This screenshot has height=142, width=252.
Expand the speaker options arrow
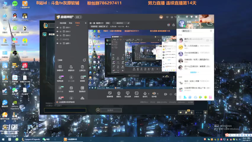[158, 93]
